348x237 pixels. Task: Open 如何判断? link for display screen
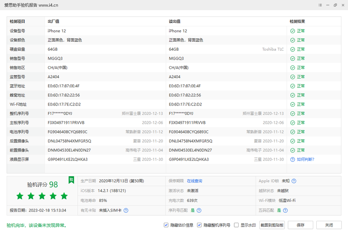[305, 159]
